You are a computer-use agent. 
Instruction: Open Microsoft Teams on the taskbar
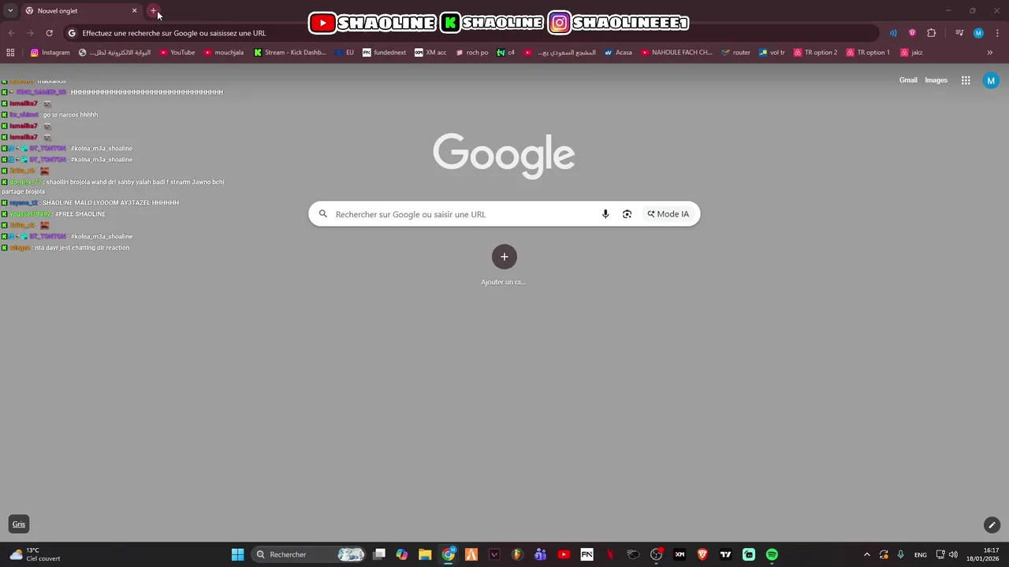pyautogui.click(x=540, y=554)
